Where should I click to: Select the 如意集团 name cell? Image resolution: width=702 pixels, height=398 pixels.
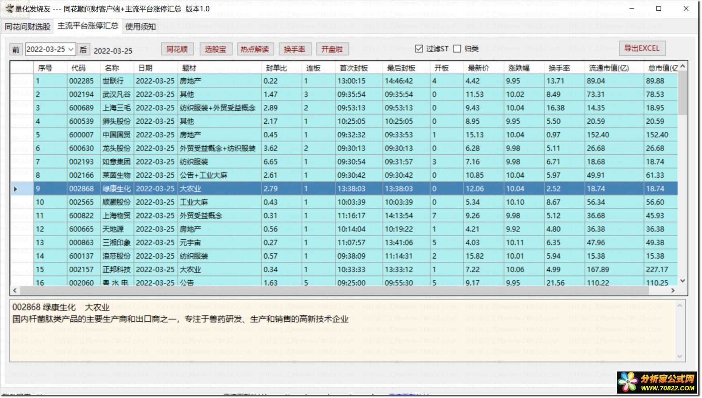[x=117, y=161]
